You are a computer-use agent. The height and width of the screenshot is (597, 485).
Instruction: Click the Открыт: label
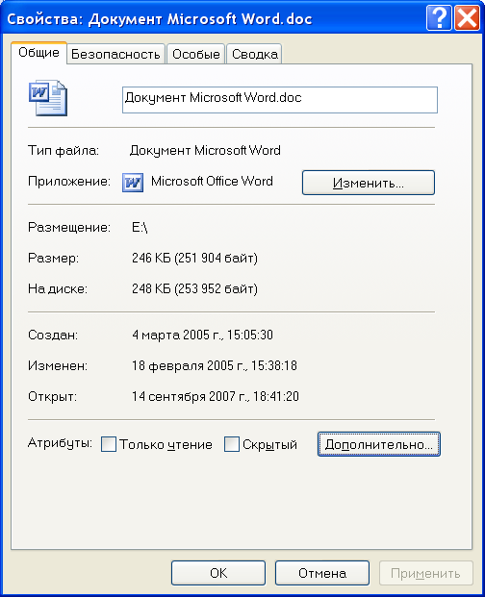point(52,397)
